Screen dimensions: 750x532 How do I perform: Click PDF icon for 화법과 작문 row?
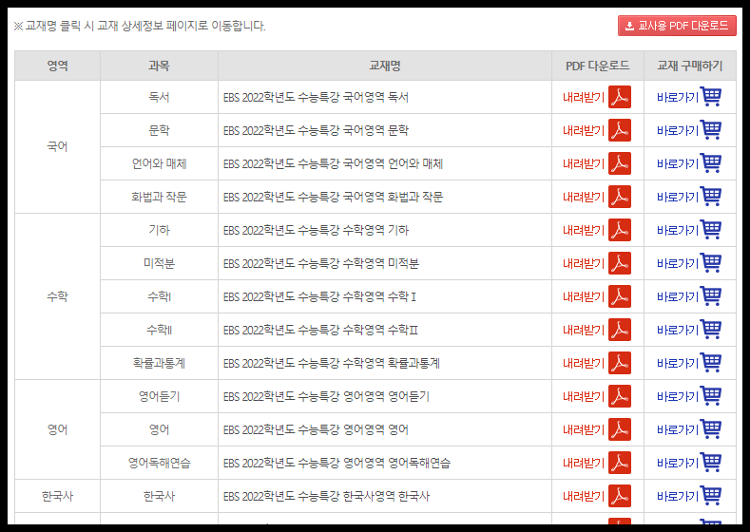click(x=620, y=197)
